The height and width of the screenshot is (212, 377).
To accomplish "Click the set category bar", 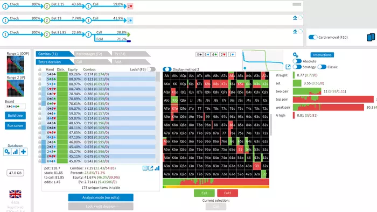I will pyautogui.click(x=297, y=83).
